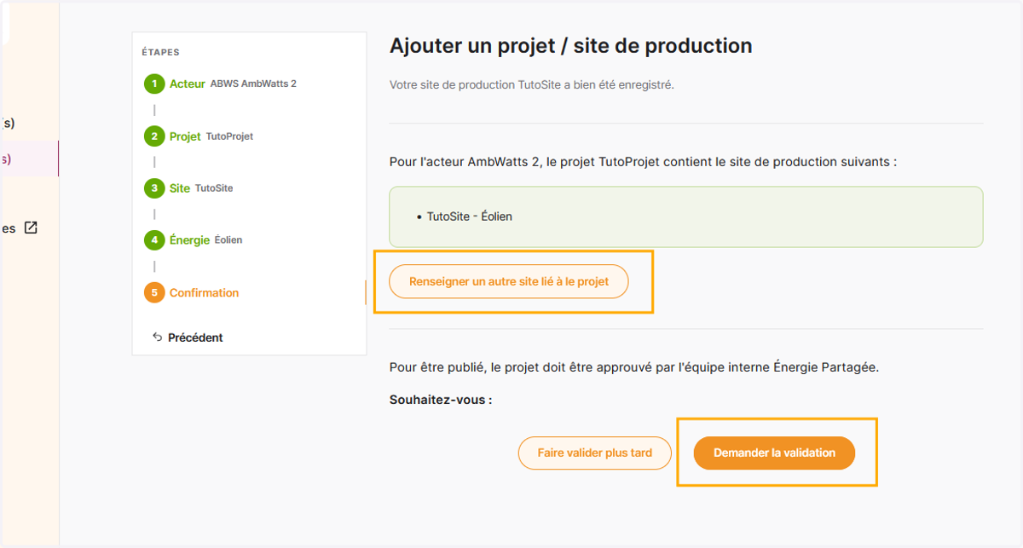
Task: Click the Éolien label next to Énergie
Action: tap(228, 240)
